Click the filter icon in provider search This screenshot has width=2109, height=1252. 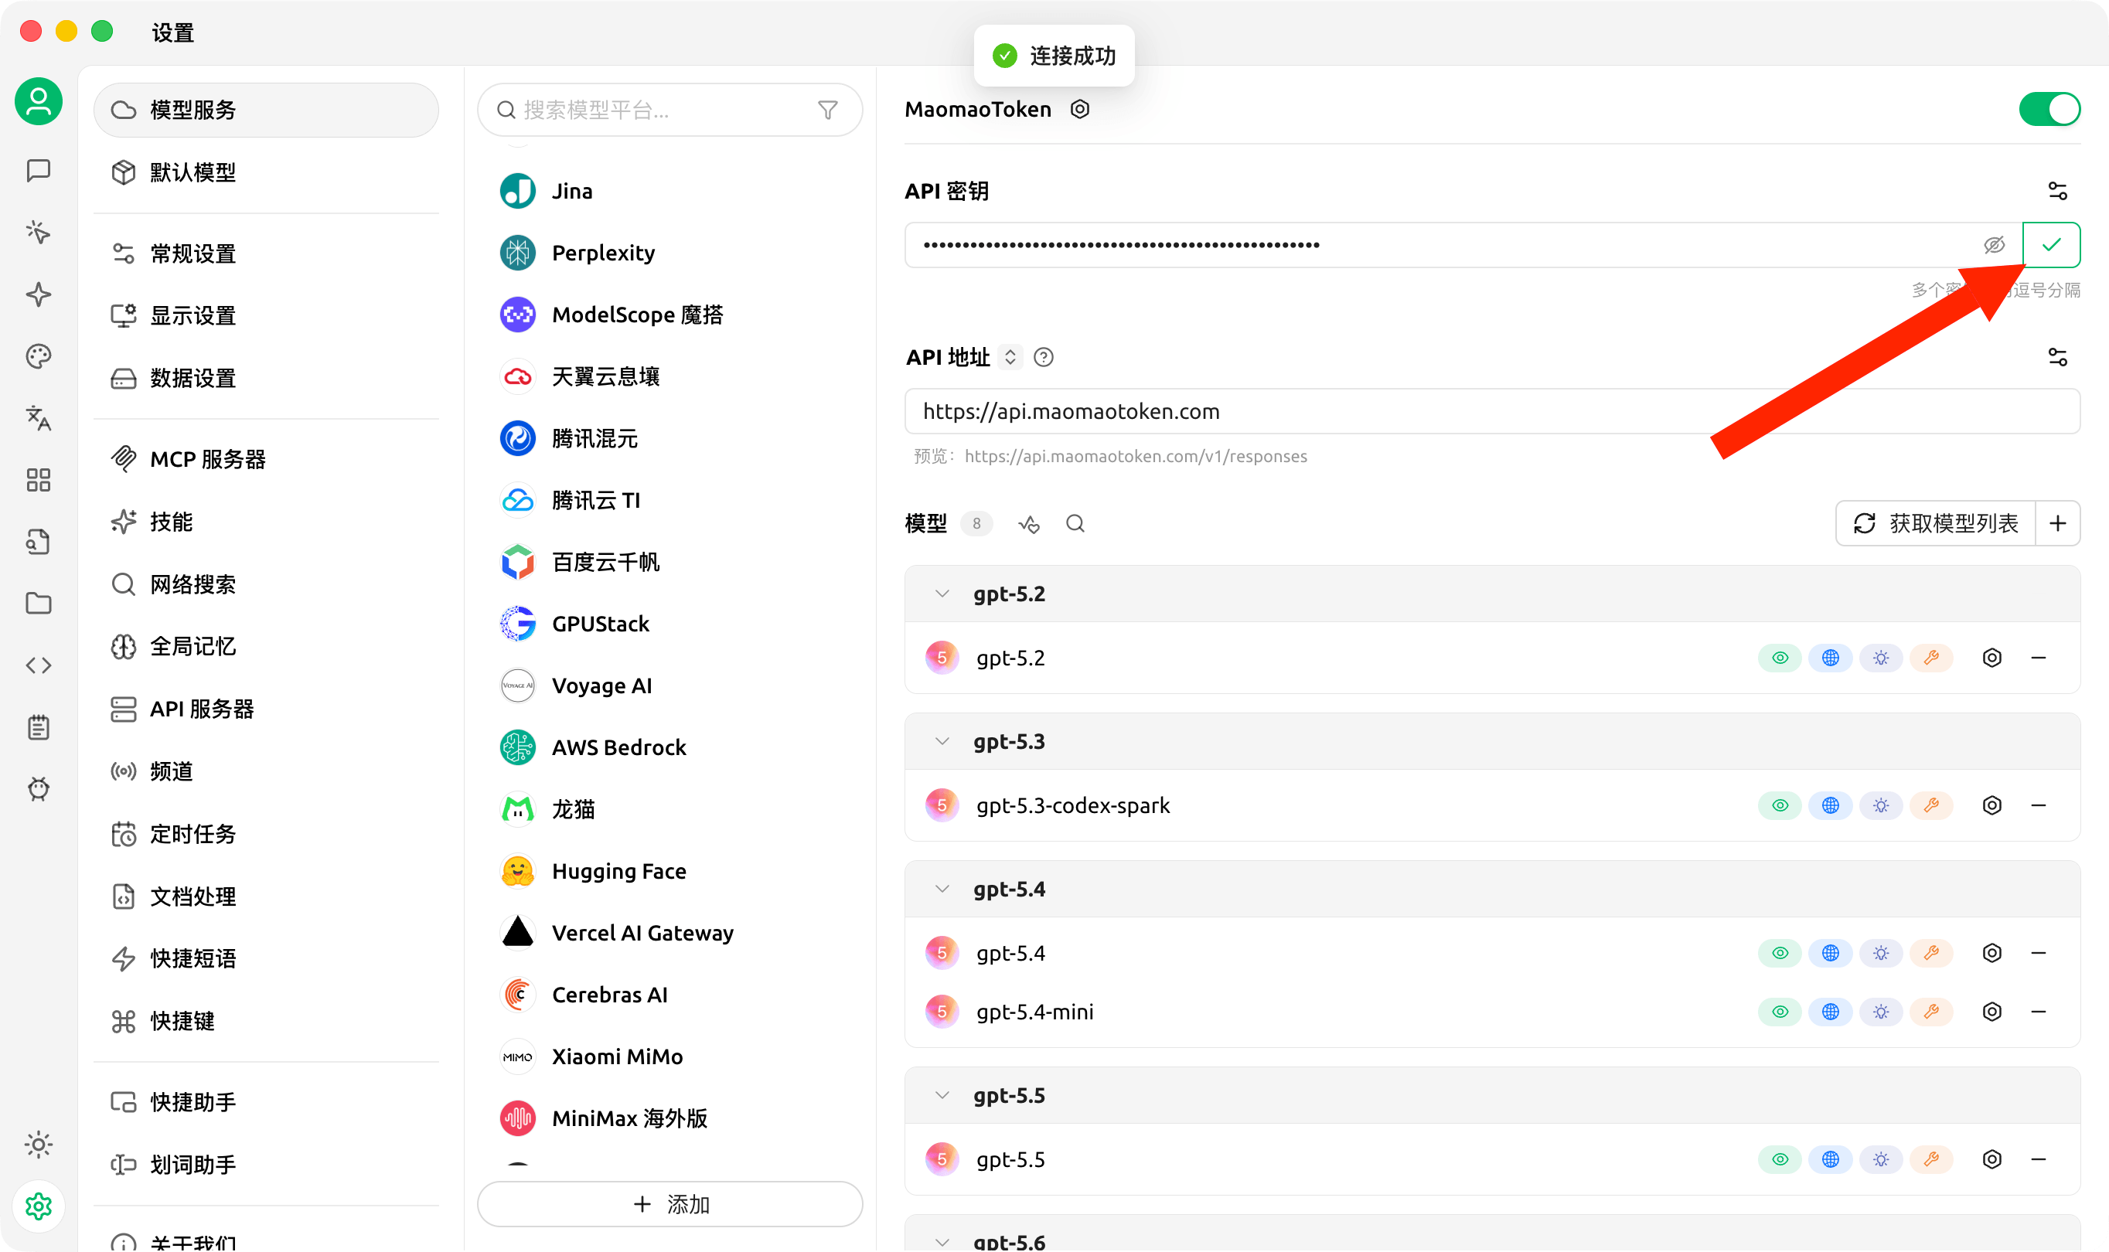(828, 110)
